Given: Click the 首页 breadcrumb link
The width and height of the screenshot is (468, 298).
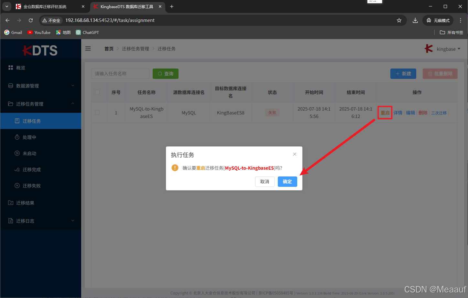Looking at the screenshot, I should [109, 48].
